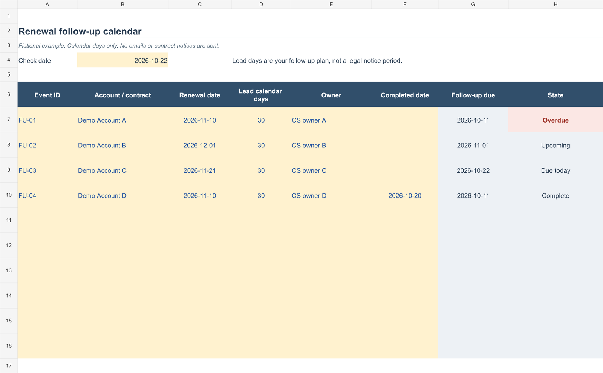
Task: Select the Owner header cell
Action: pos(331,95)
